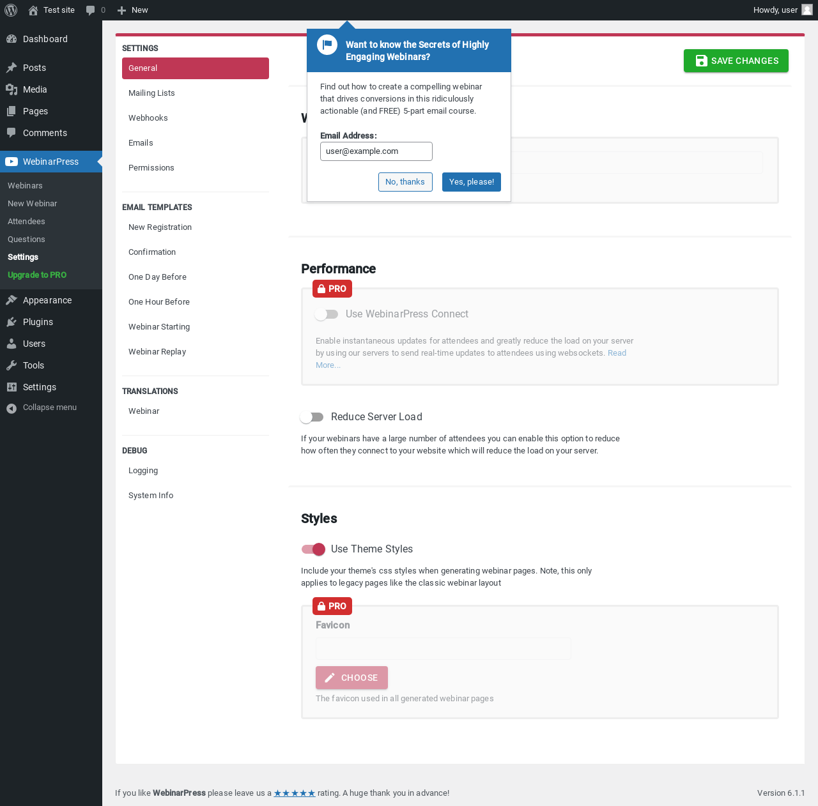
Task: Click the plus New icon in top bar
Action: pyautogui.click(x=121, y=10)
